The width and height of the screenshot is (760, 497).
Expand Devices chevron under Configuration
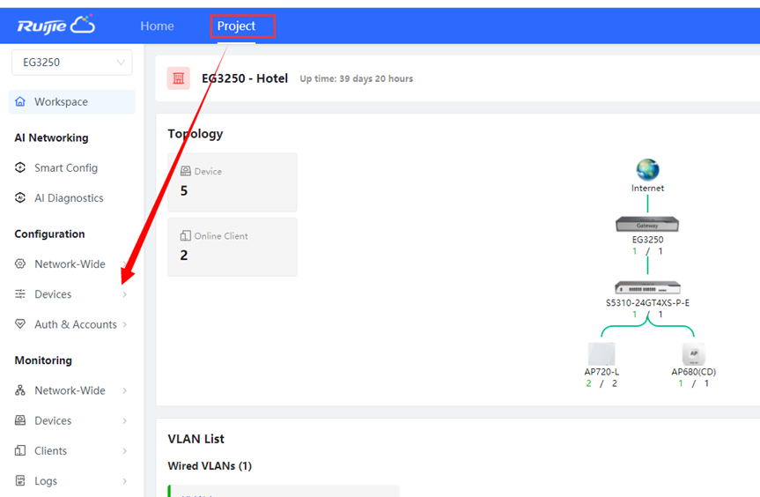tap(124, 294)
